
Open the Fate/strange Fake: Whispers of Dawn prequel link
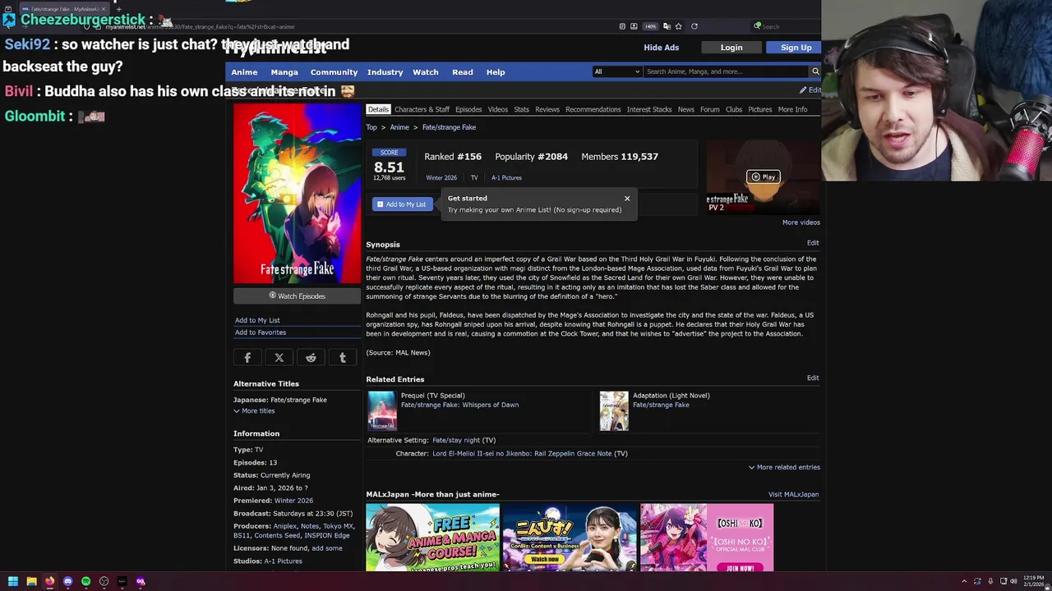pyautogui.click(x=459, y=405)
